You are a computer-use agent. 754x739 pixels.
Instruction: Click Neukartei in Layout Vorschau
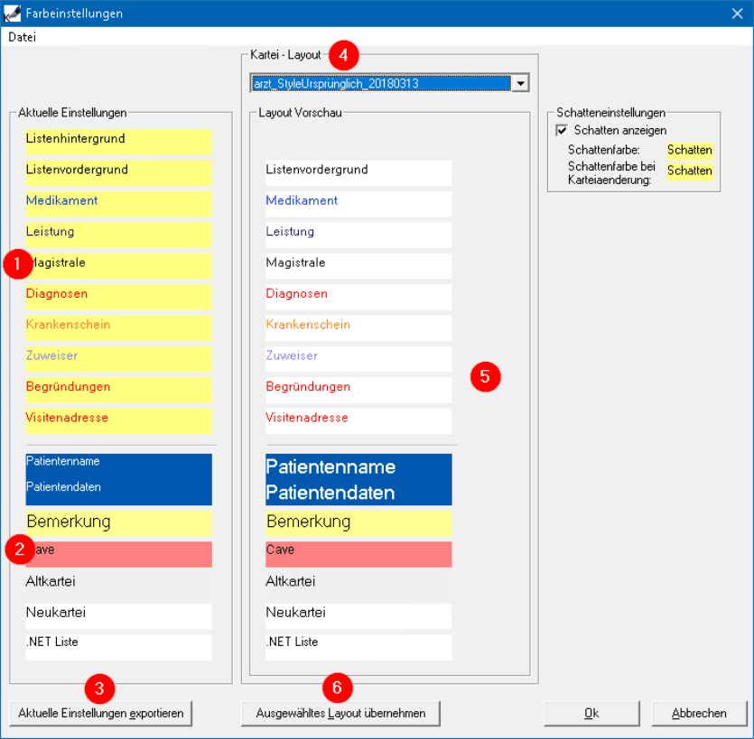[358, 616]
